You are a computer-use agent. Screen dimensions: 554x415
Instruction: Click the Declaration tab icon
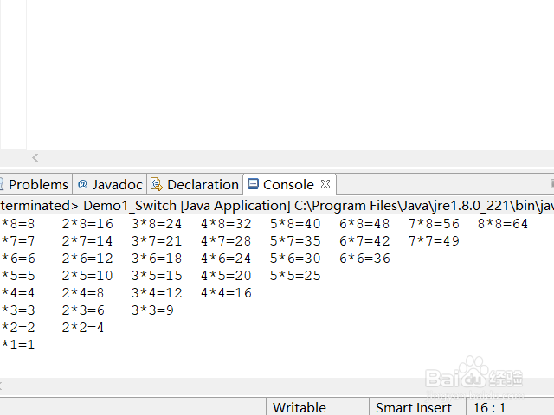pos(157,184)
